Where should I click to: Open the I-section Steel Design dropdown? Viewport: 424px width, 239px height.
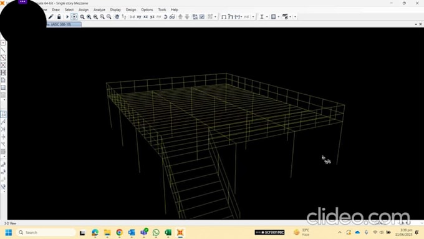267,17
